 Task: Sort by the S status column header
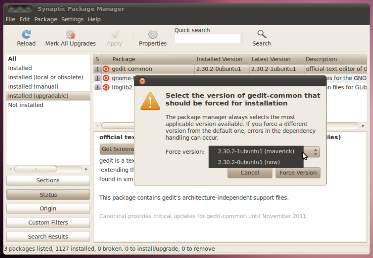97,59
